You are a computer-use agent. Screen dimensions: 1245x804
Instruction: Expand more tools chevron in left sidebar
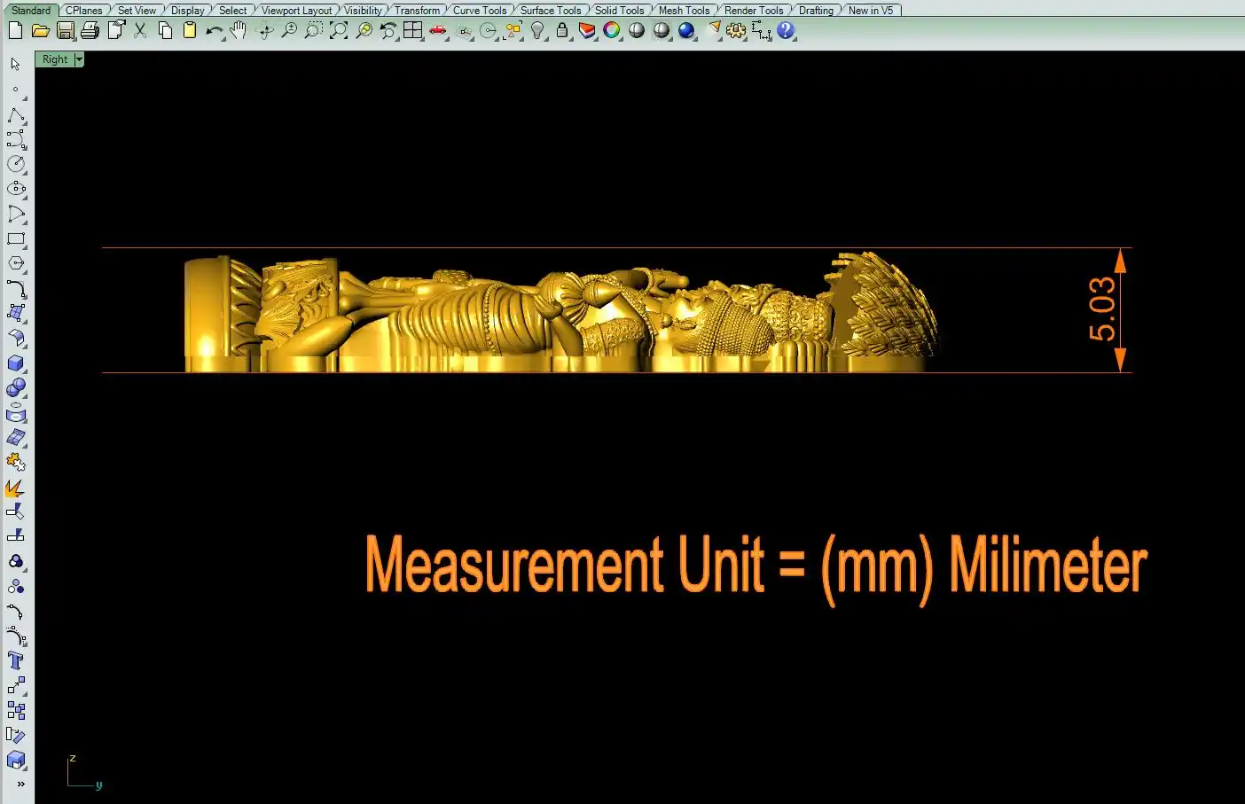[x=20, y=784]
